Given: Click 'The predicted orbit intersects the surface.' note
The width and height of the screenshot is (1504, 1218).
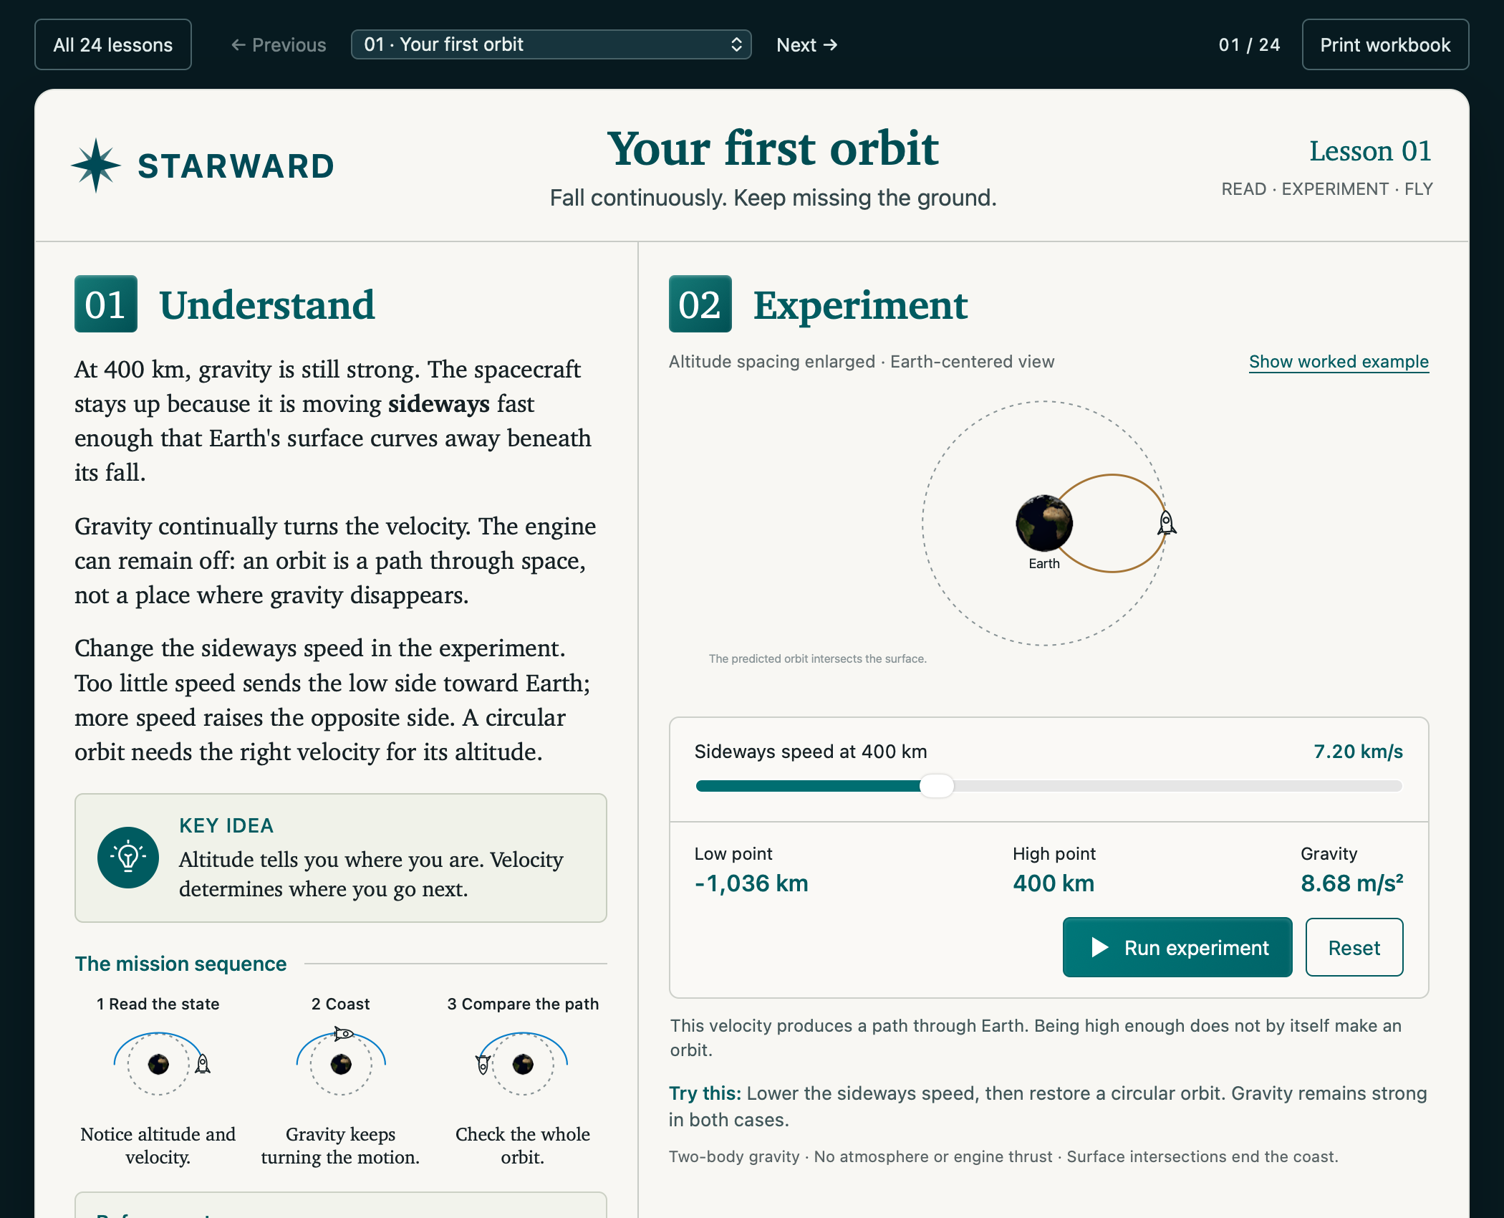Looking at the screenshot, I should pyautogui.click(x=817, y=658).
